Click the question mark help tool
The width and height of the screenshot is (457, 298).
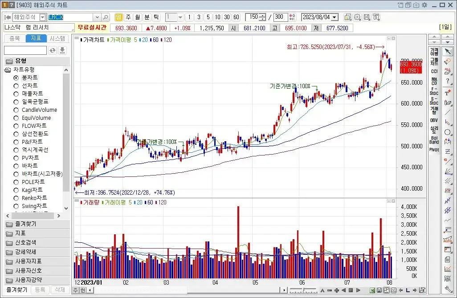click(448, 82)
